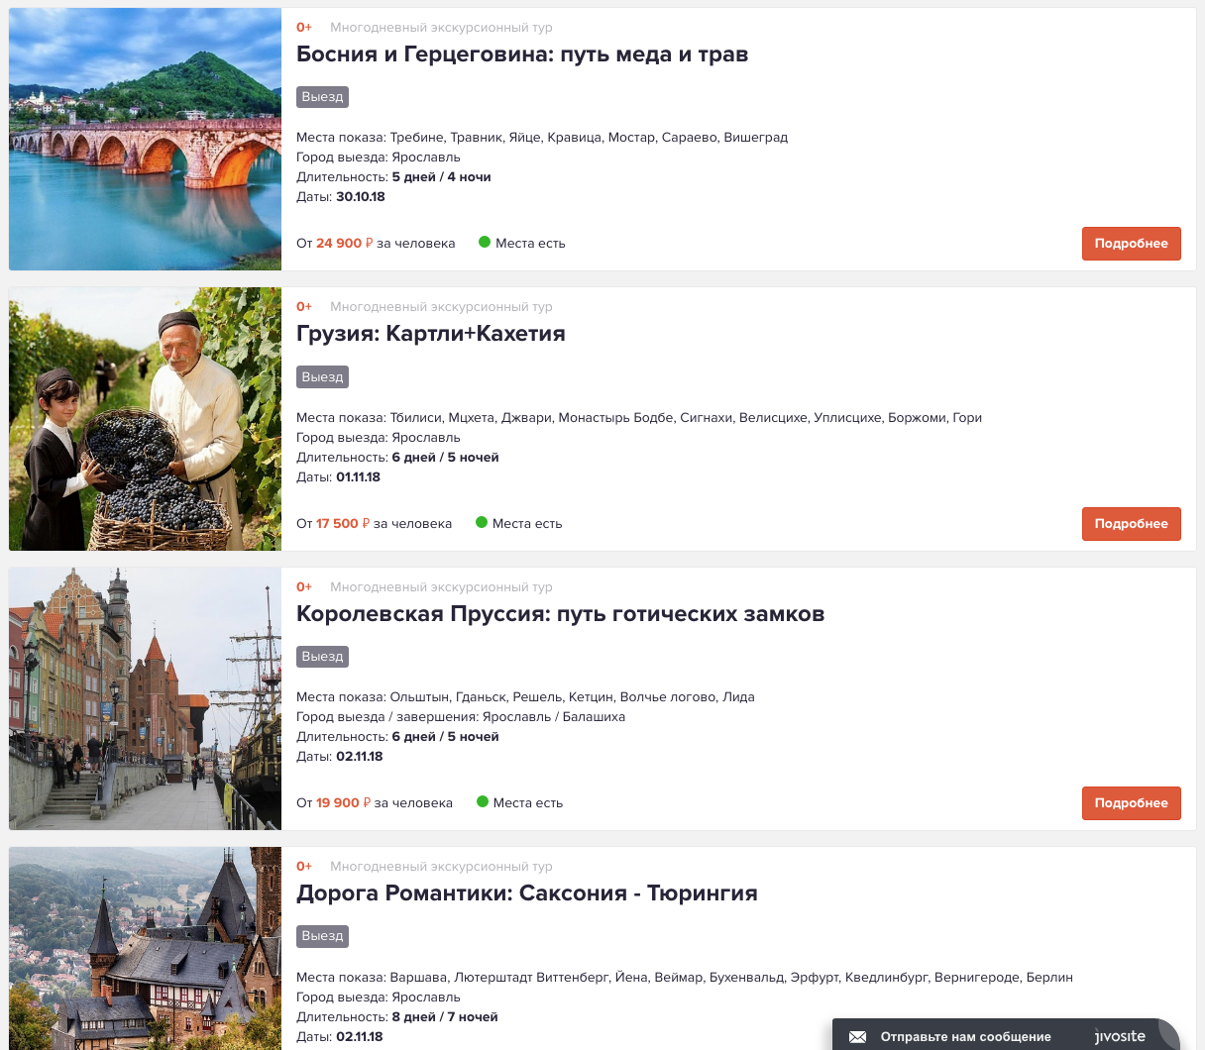Click date 01.11.18 on Грузия tour
This screenshot has height=1050, width=1205.
click(x=358, y=477)
